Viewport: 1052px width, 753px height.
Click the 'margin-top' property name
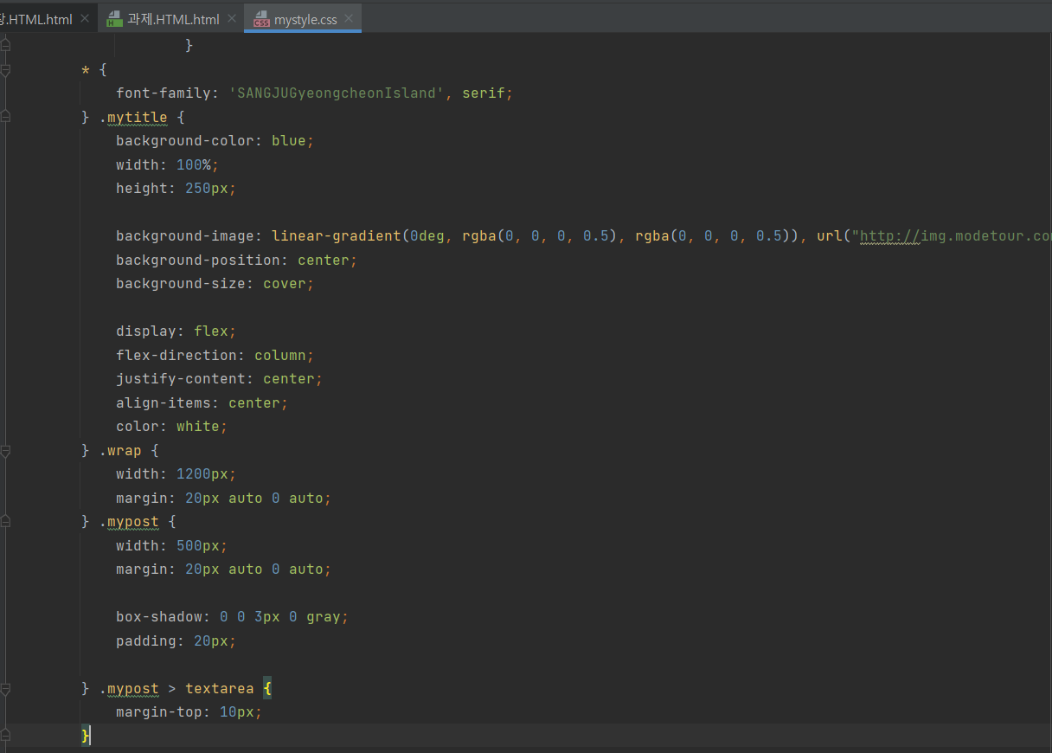pos(159,712)
